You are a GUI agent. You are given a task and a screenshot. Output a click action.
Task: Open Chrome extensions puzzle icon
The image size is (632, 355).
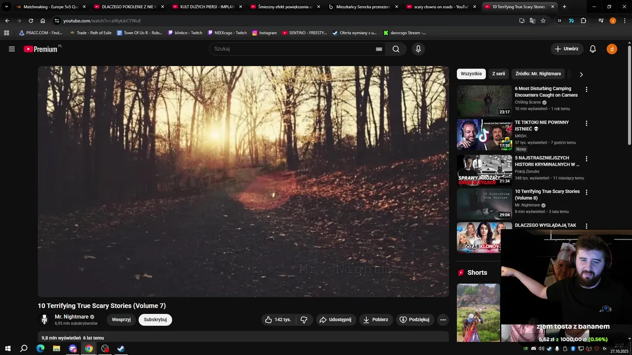[x=583, y=21]
